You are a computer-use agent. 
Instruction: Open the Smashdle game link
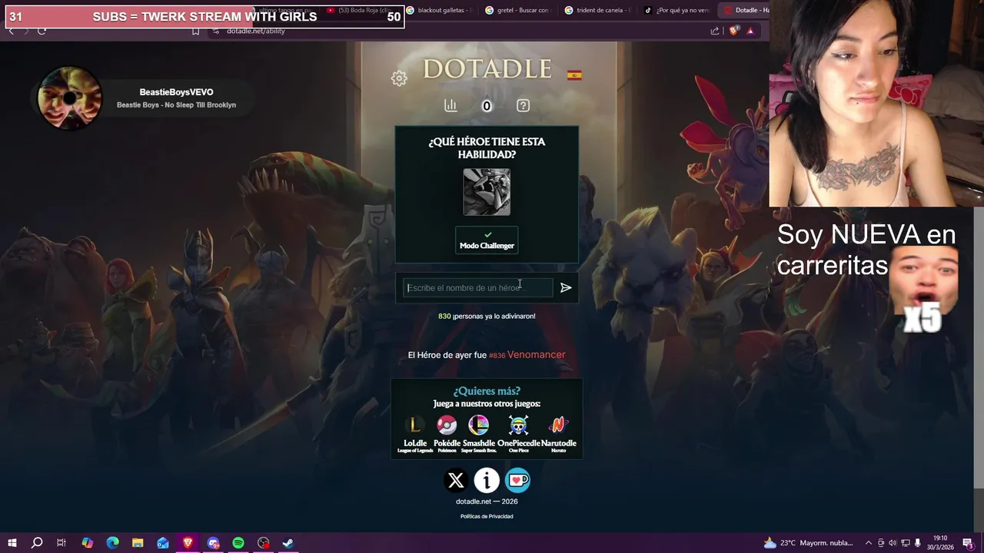479,434
